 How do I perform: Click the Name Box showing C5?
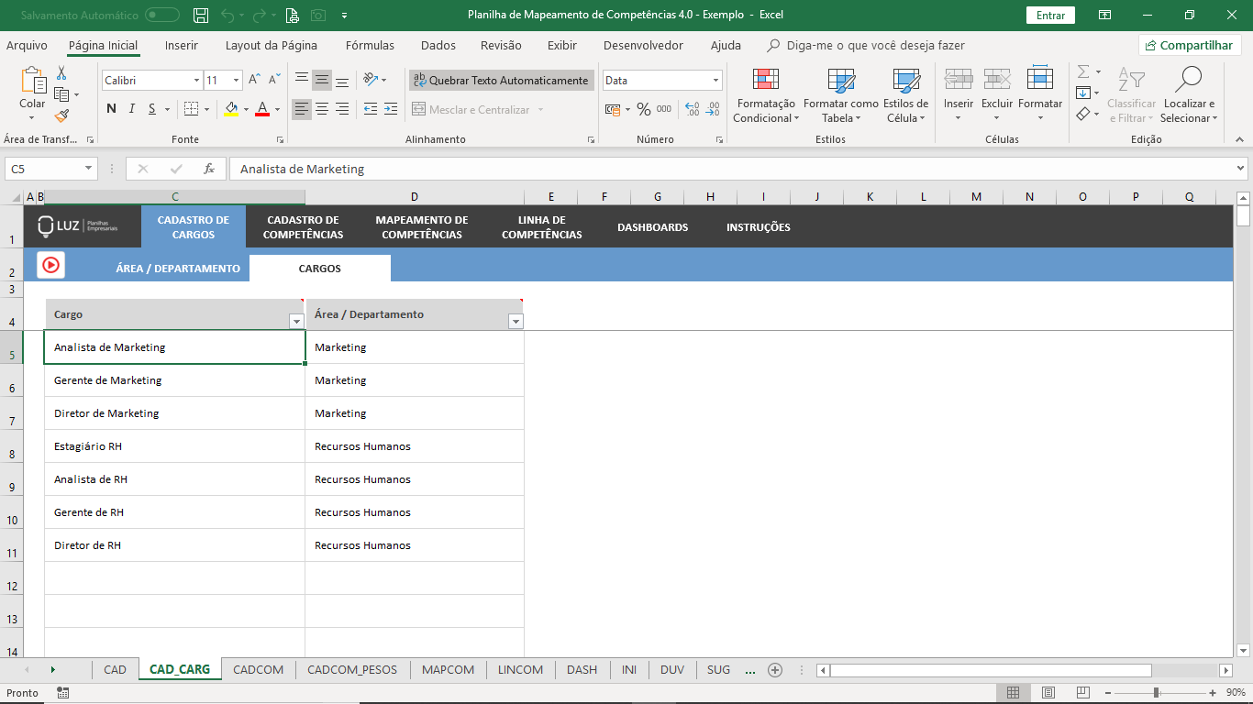44,169
